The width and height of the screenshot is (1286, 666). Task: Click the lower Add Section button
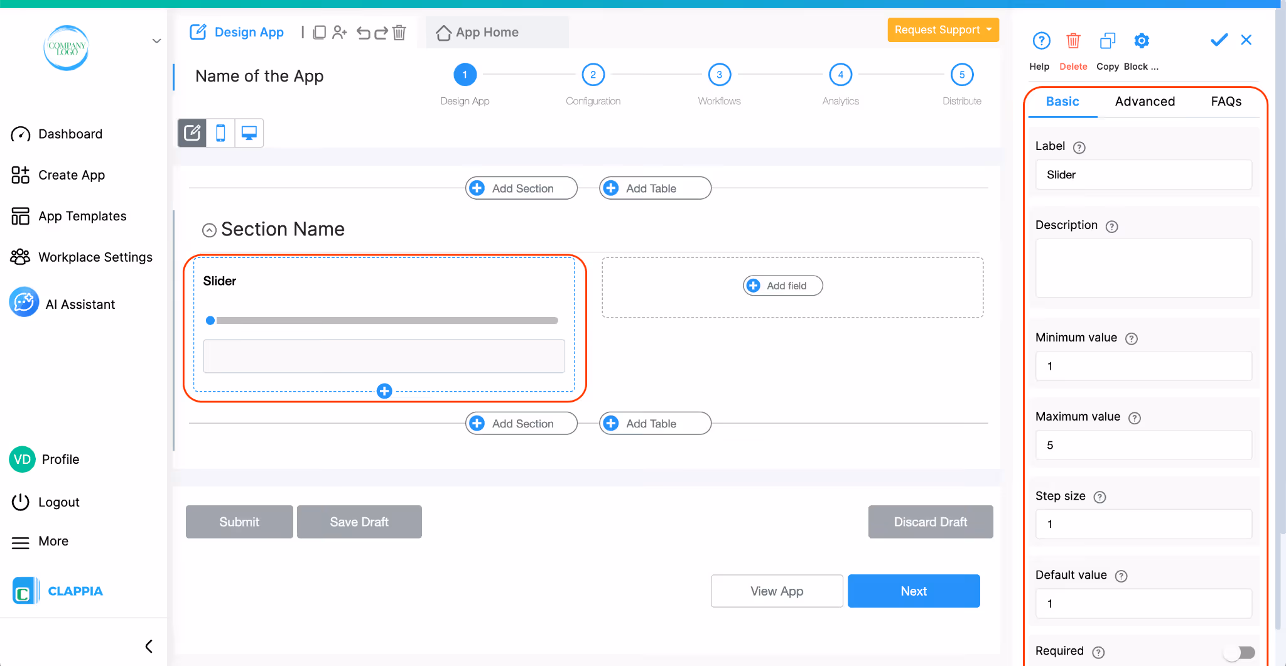[x=521, y=424]
